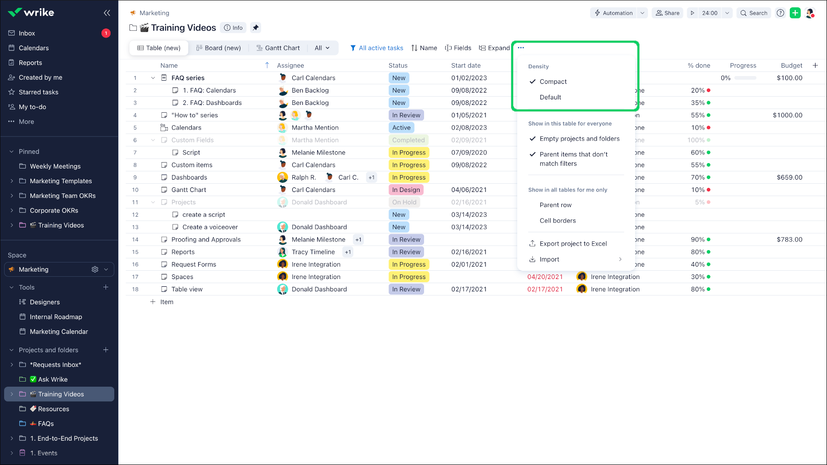
Task: Click the pin icon next to Info
Action: point(256,27)
